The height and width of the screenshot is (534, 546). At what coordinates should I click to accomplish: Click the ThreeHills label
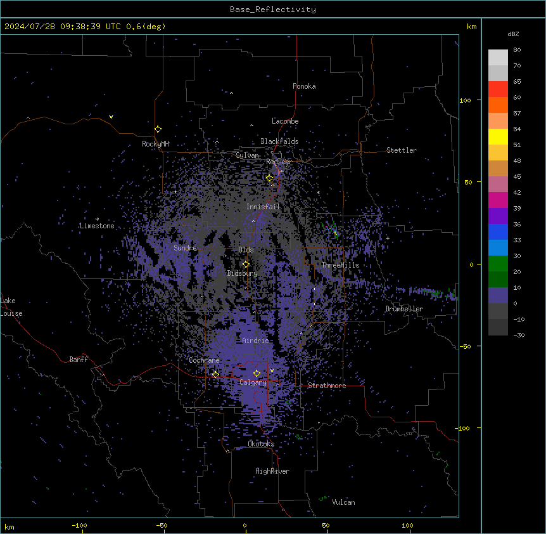pyautogui.click(x=340, y=265)
